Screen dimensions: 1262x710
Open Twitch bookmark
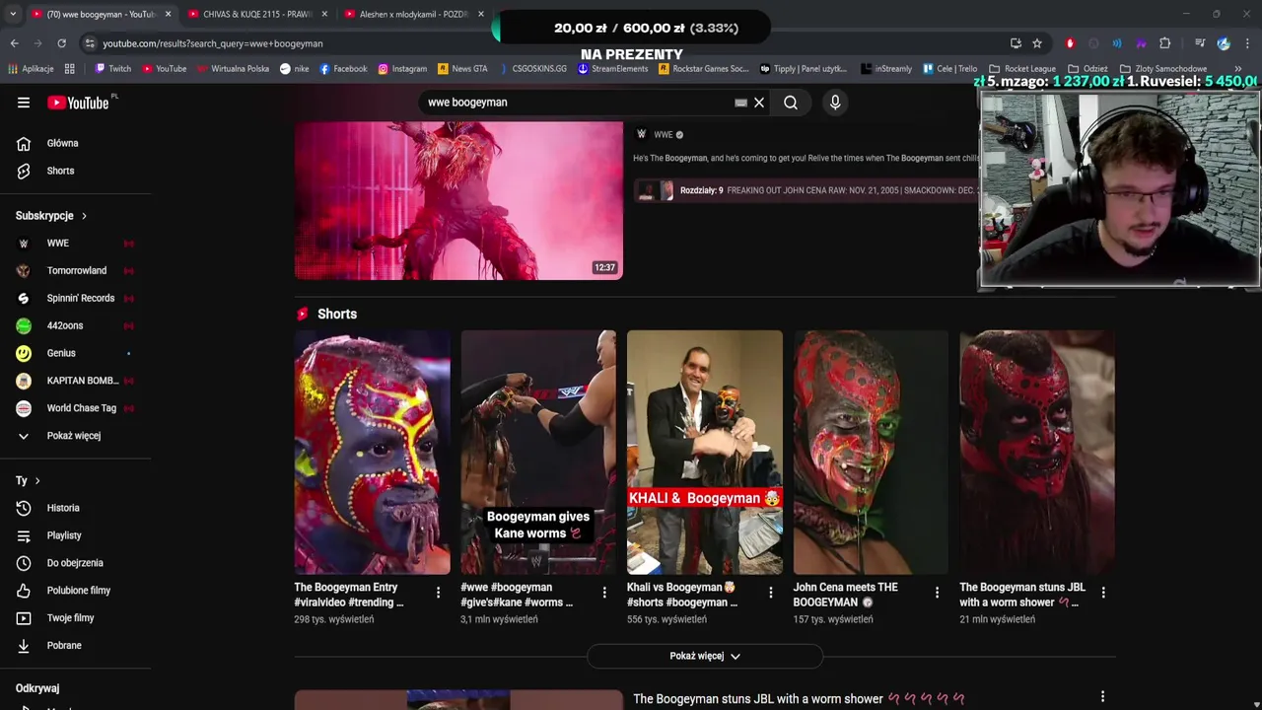point(113,69)
